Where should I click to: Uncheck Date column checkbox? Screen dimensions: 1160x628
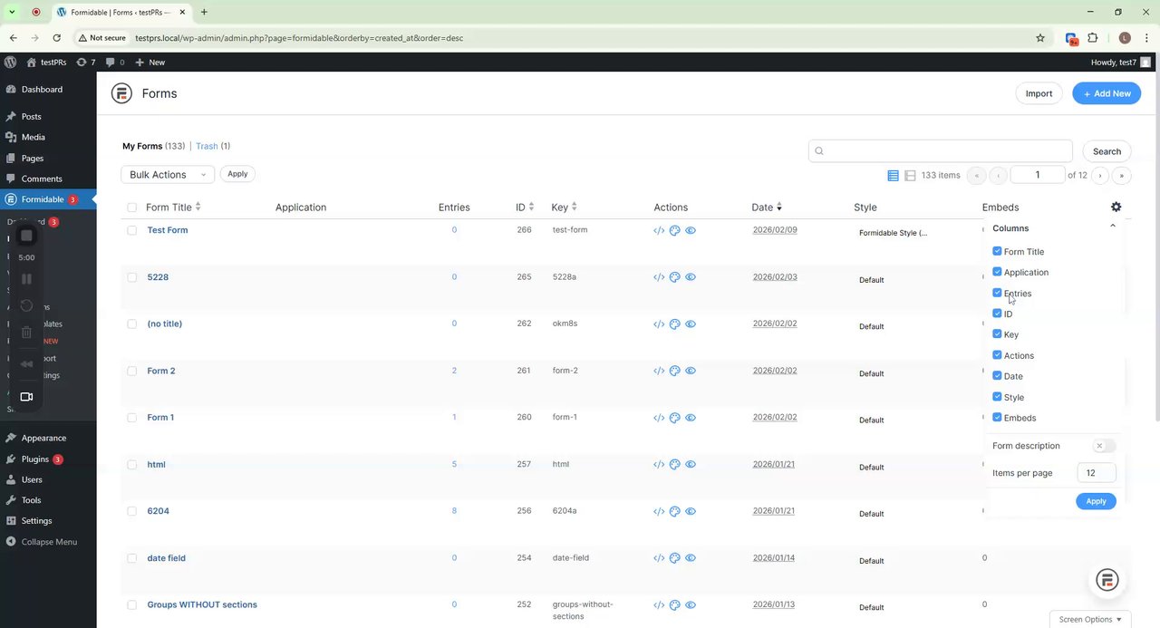pyautogui.click(x=997, y=376)
